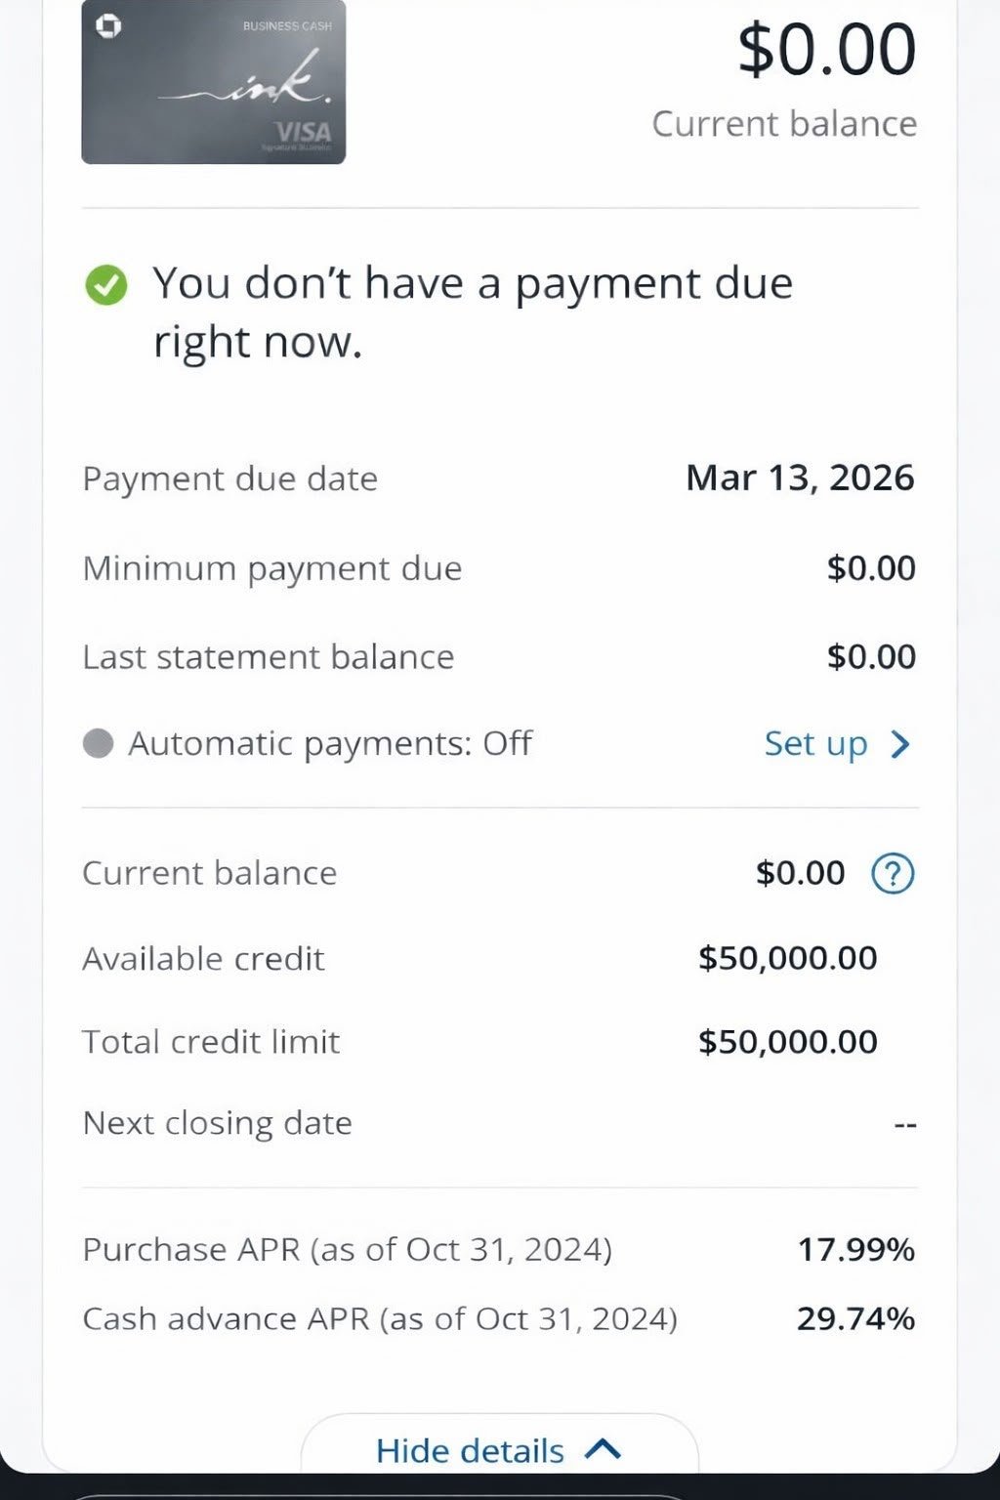Open the Ink Business Cash card thumbnail
The width and height of the screenshot is (1000, 1500).
213,82
